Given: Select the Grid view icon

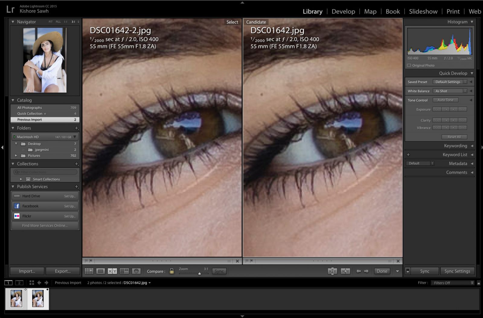Looking at the screenshot, I should point(88,271).
